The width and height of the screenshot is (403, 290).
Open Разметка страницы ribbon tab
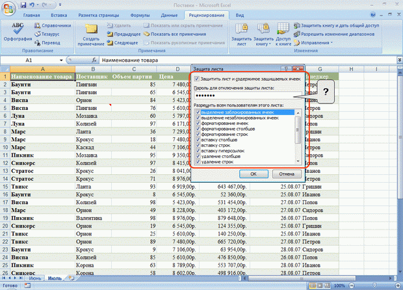click(x=99, y=15)
